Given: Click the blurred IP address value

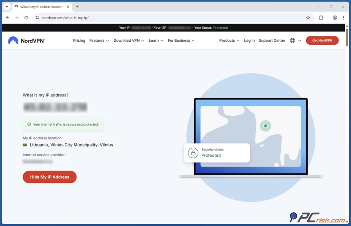Looking at the screenshot, I should point(55,107).
